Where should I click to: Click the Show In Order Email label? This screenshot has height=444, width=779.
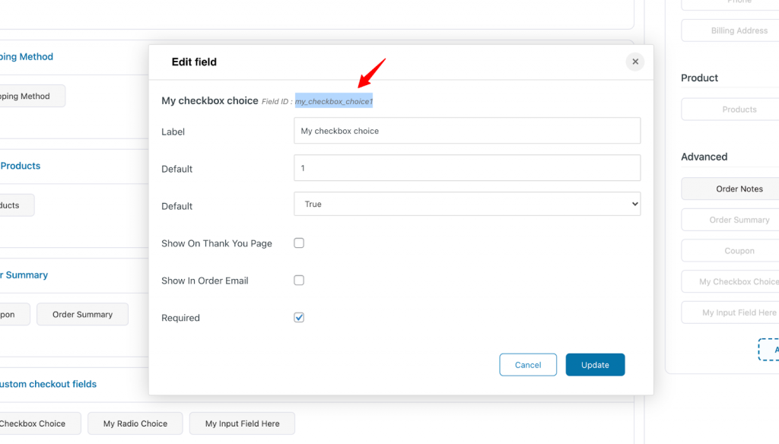pyautogui.click(x=205, y=281)
